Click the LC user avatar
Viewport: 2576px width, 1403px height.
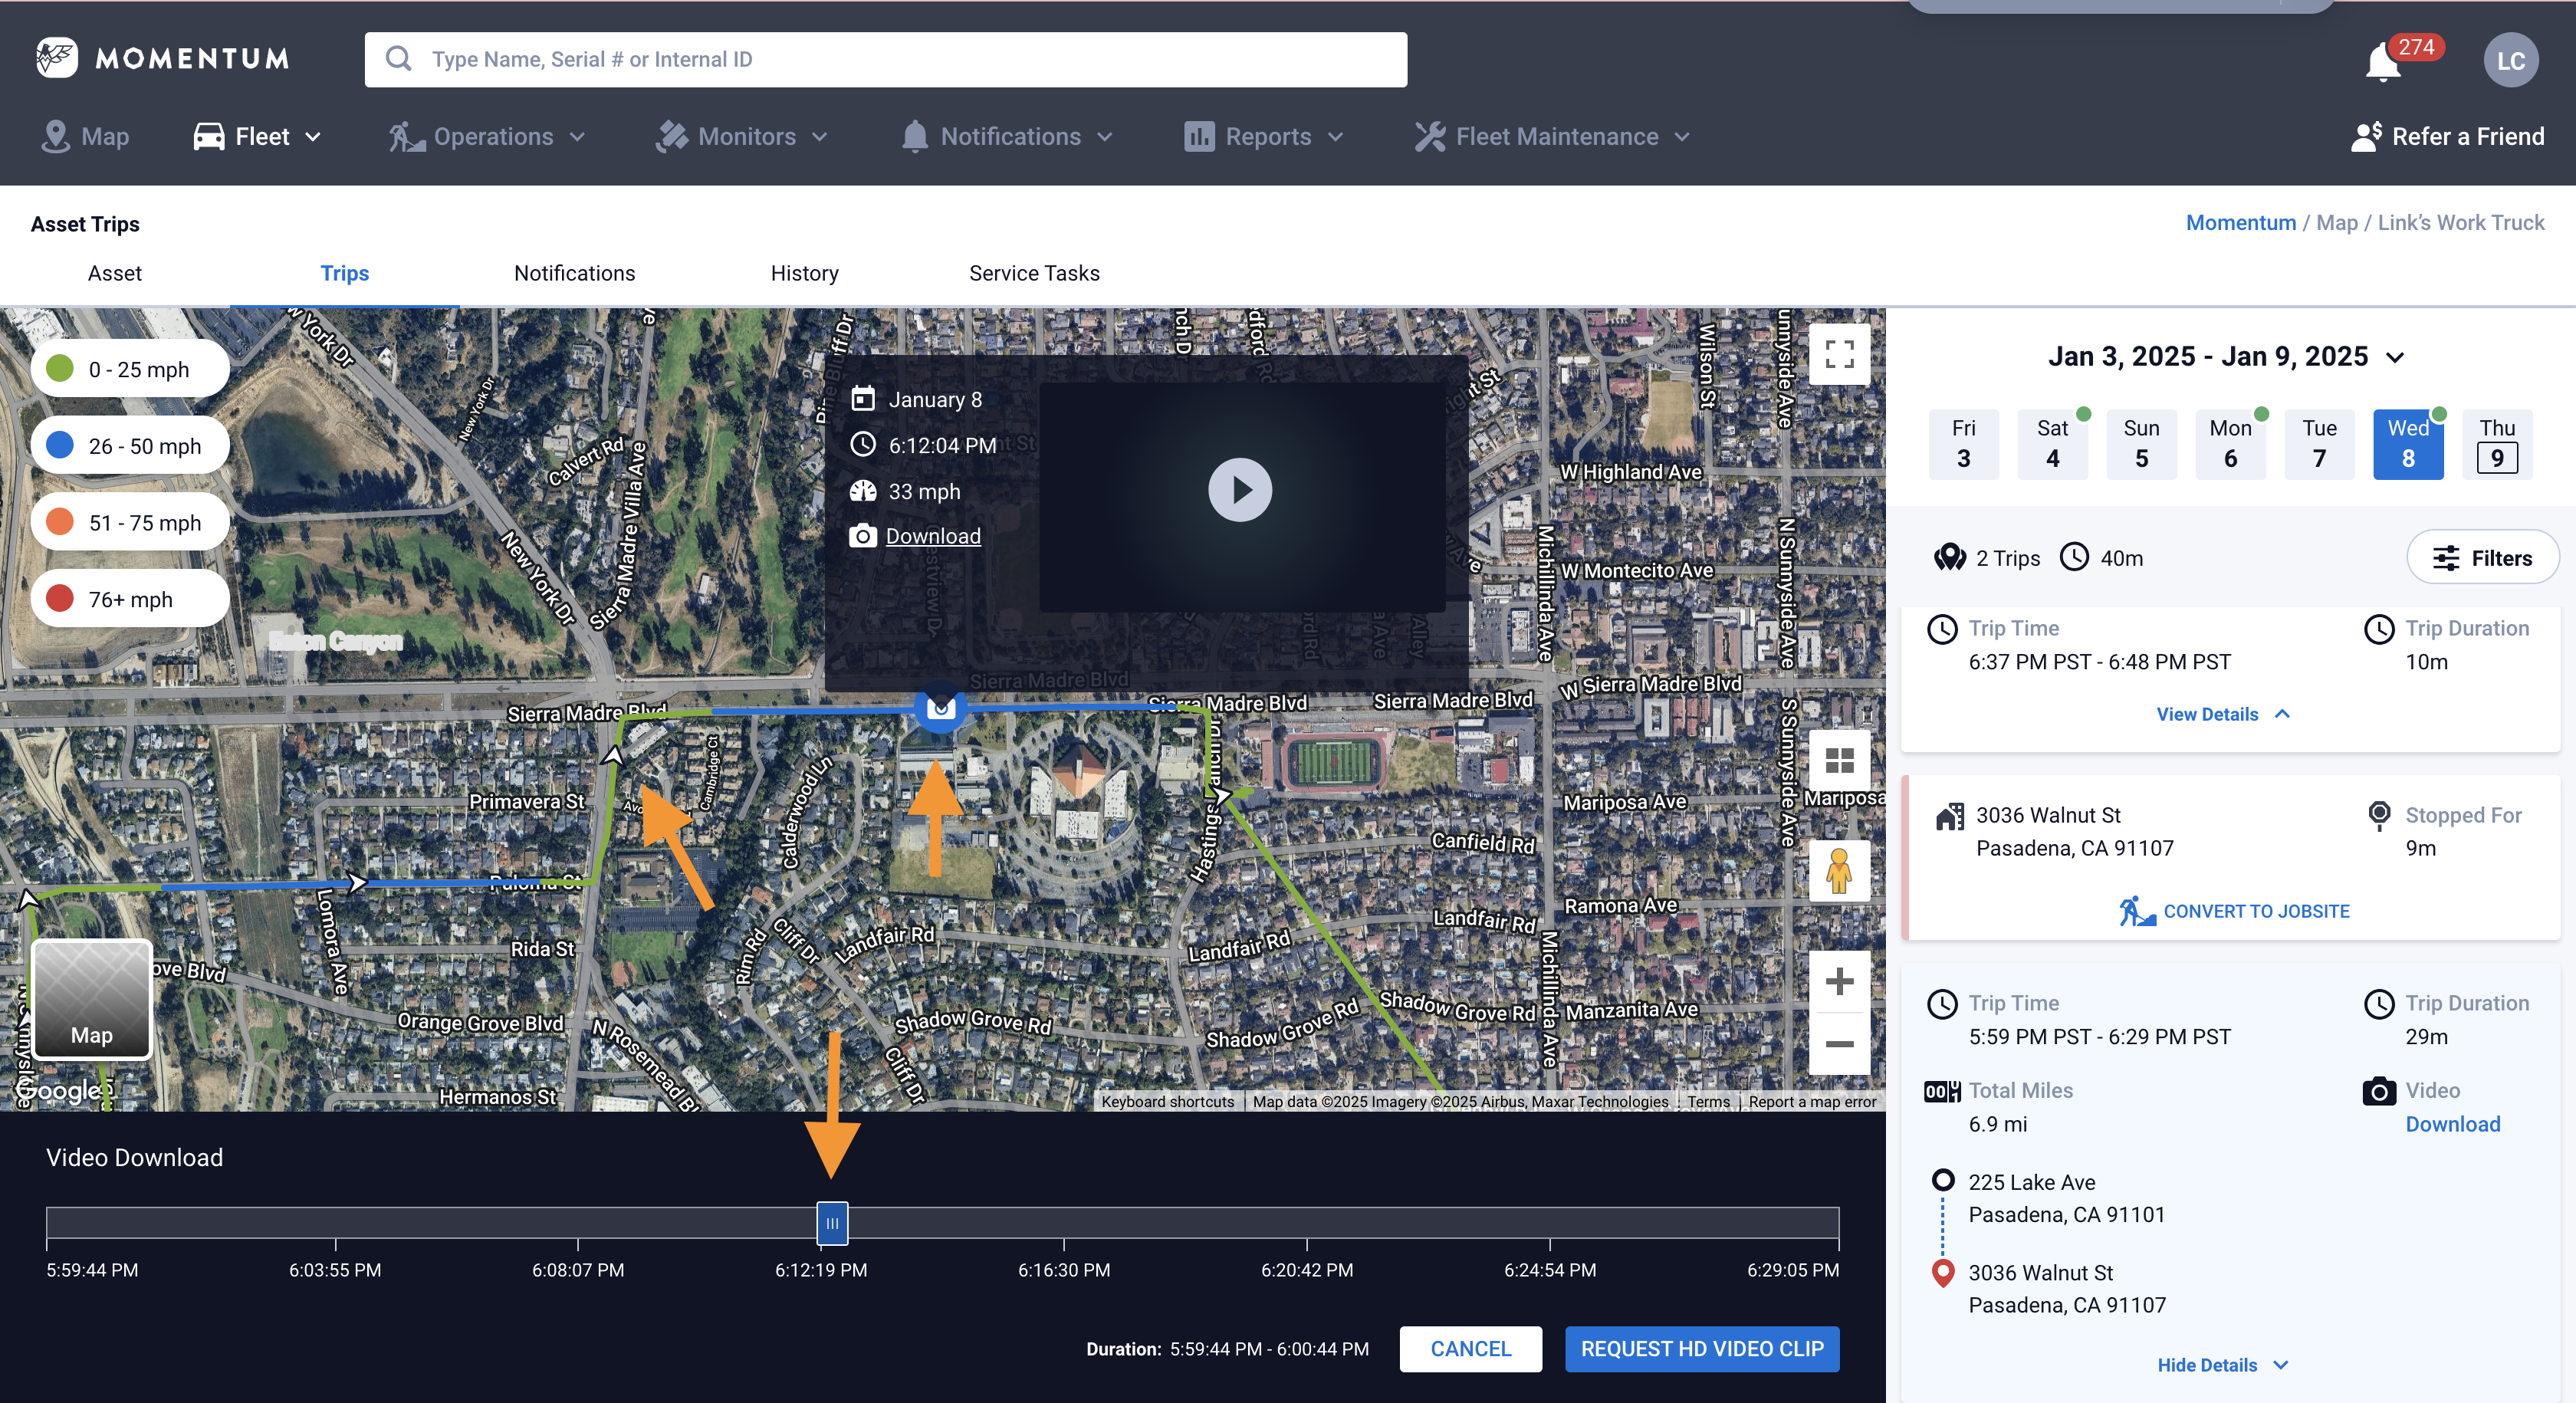[2510, 61]
